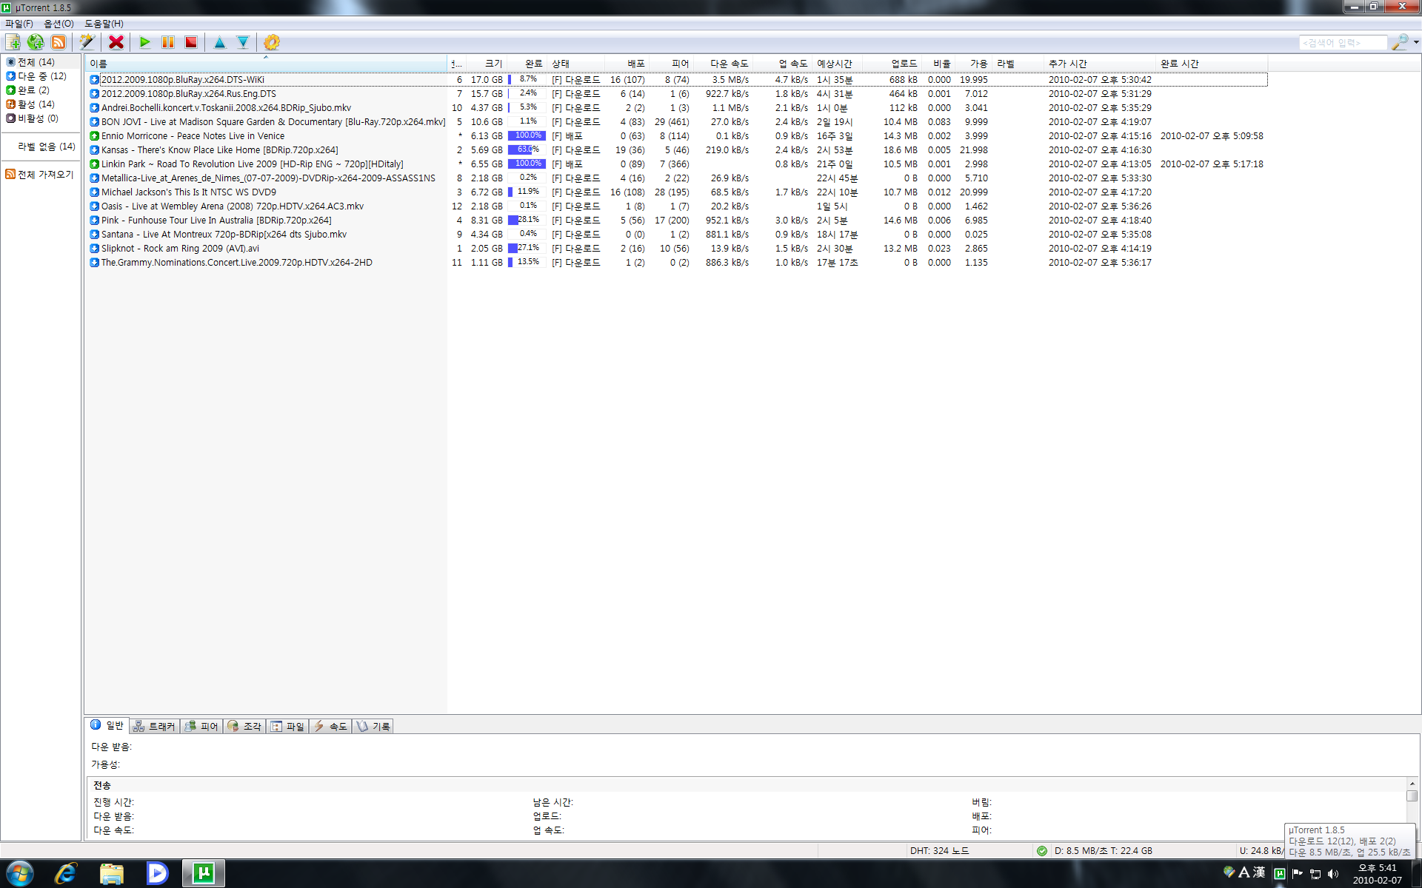The height and width of the screenshot is (888, 1422).
Task: Sort by the 이름 column header
Action: 266,64
